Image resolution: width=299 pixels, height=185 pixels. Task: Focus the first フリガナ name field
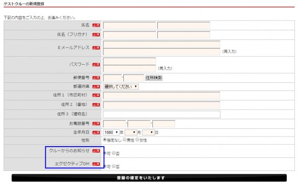click(x=129, y=35)
